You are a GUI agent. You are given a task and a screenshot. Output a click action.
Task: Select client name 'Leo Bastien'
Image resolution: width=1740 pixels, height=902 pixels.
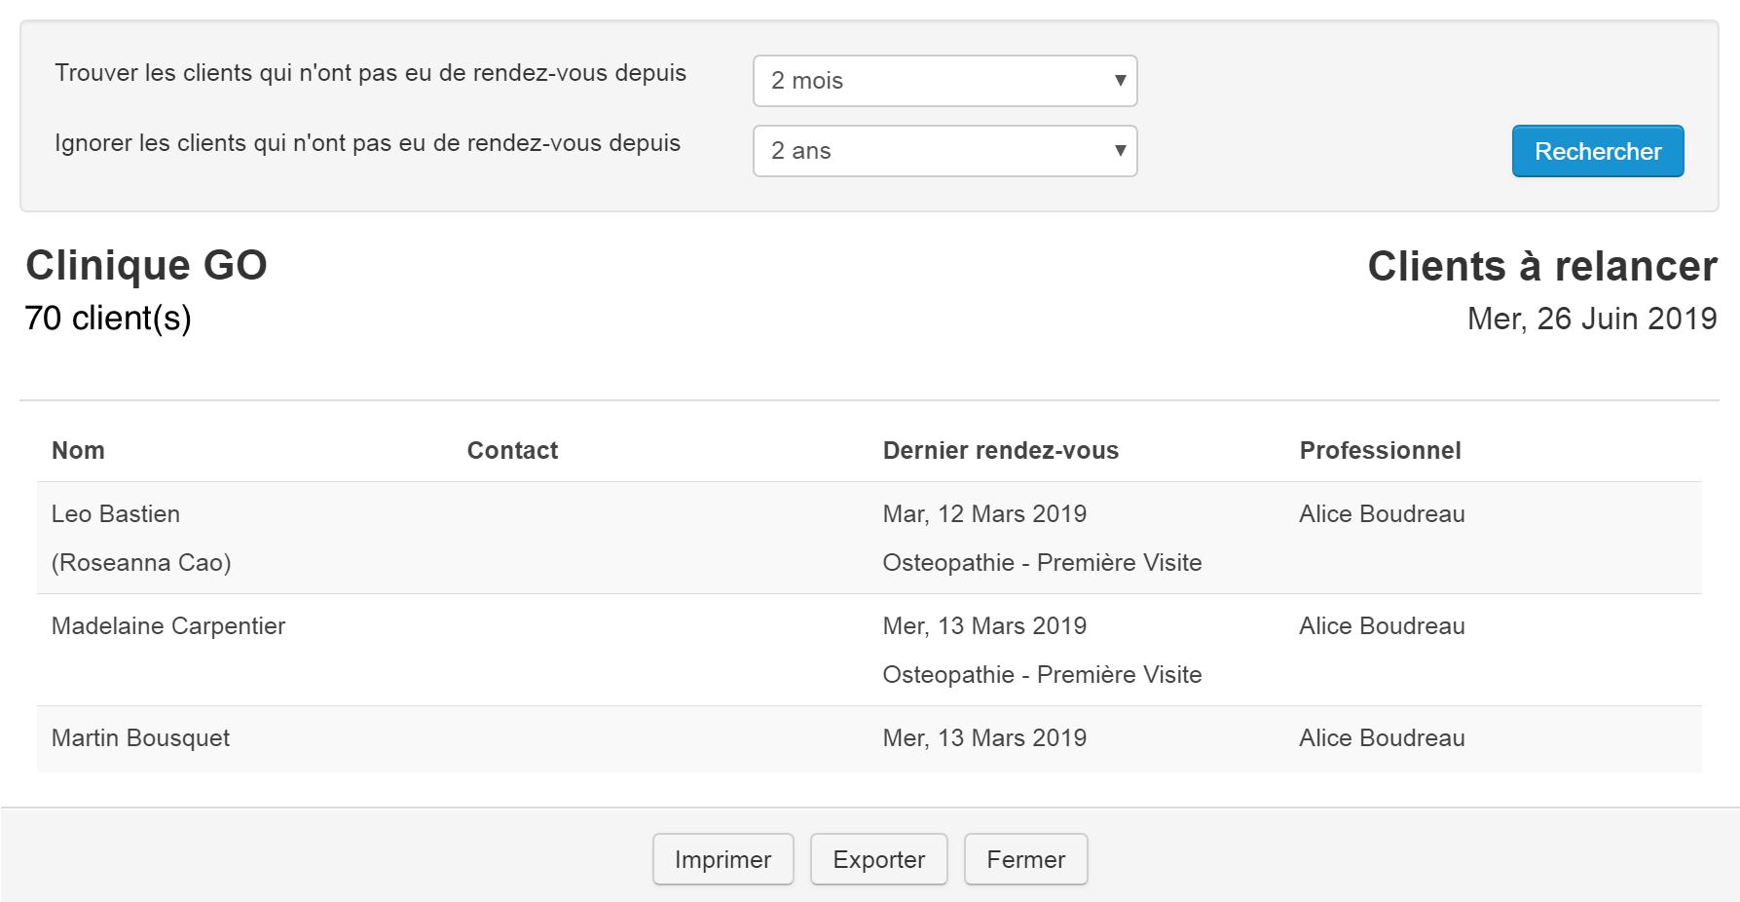116,513
